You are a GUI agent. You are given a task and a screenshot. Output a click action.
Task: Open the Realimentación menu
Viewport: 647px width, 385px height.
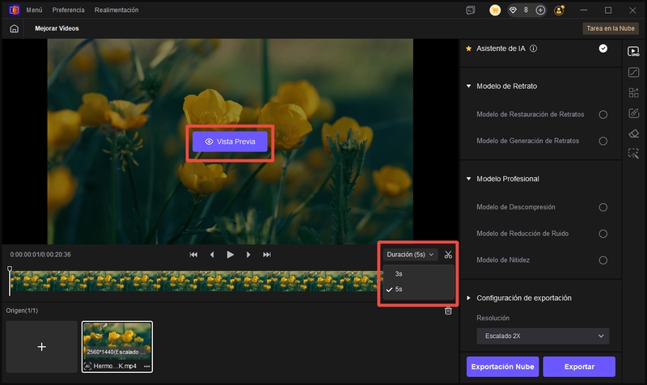116,10
